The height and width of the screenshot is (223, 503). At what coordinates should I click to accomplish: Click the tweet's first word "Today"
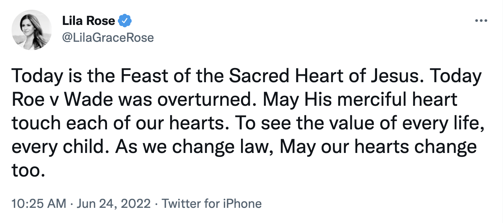coord(37,77)
